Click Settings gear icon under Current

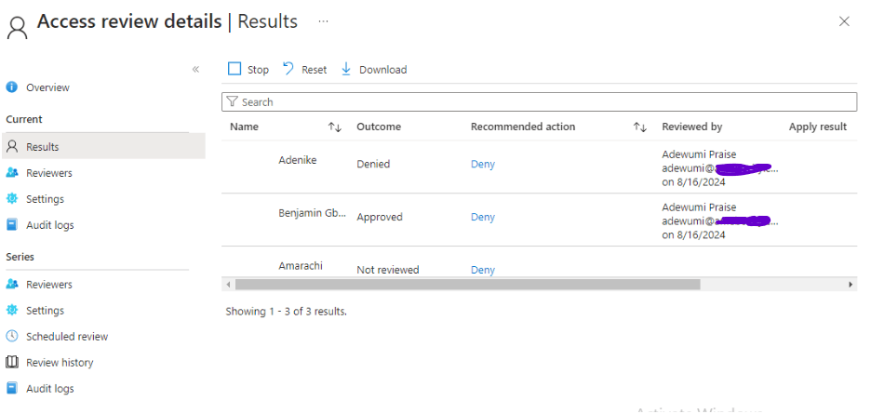click(x=12, y=199)
